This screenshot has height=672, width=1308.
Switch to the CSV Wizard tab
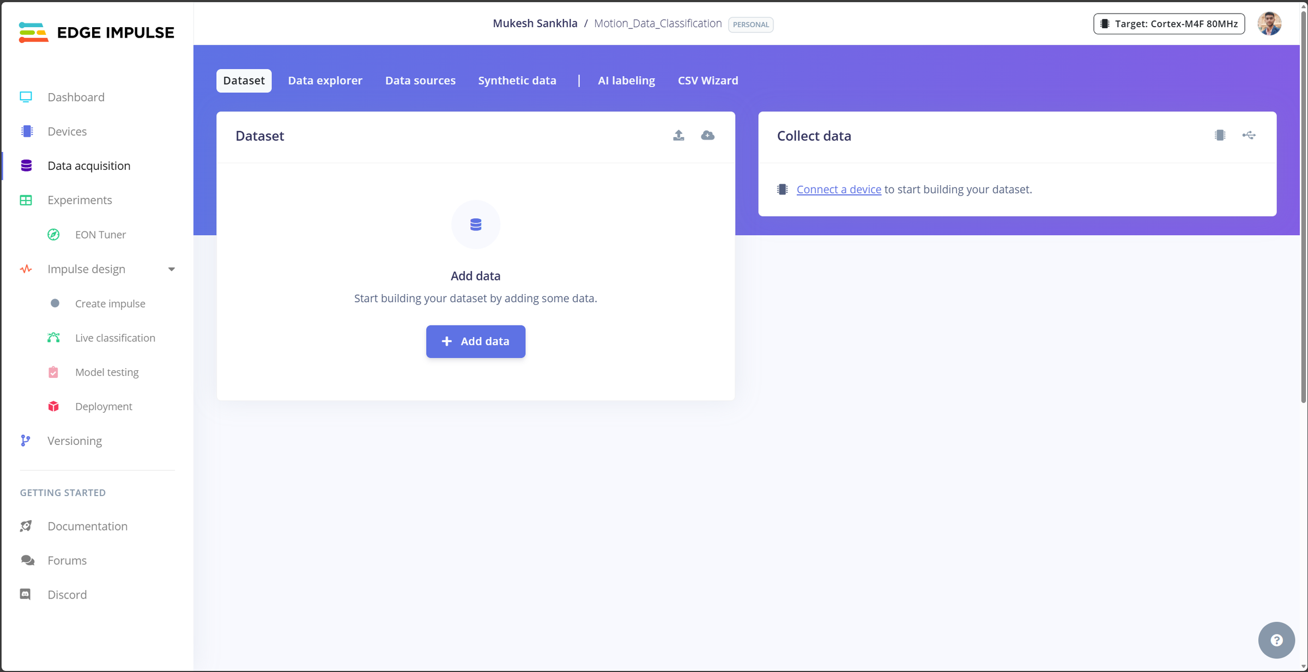(707, 81)
